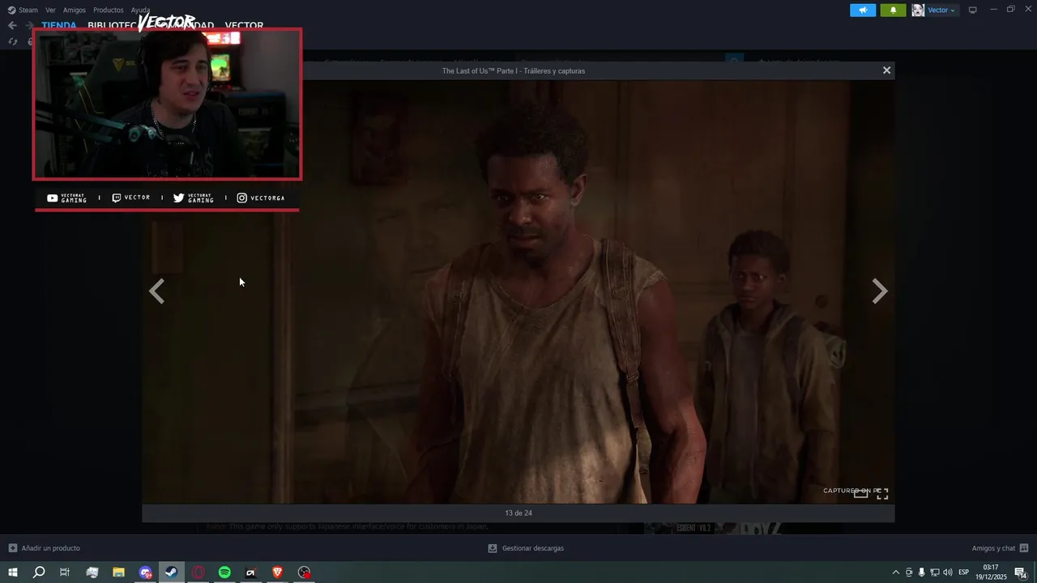The image size is (1037, 583).
Task: Close the Tráilers y capturas viewer
Action: (x=886, y=70)
